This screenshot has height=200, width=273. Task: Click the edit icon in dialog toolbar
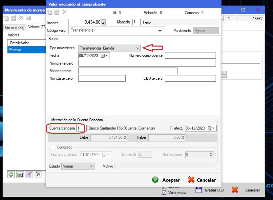(x=57, y=12)
